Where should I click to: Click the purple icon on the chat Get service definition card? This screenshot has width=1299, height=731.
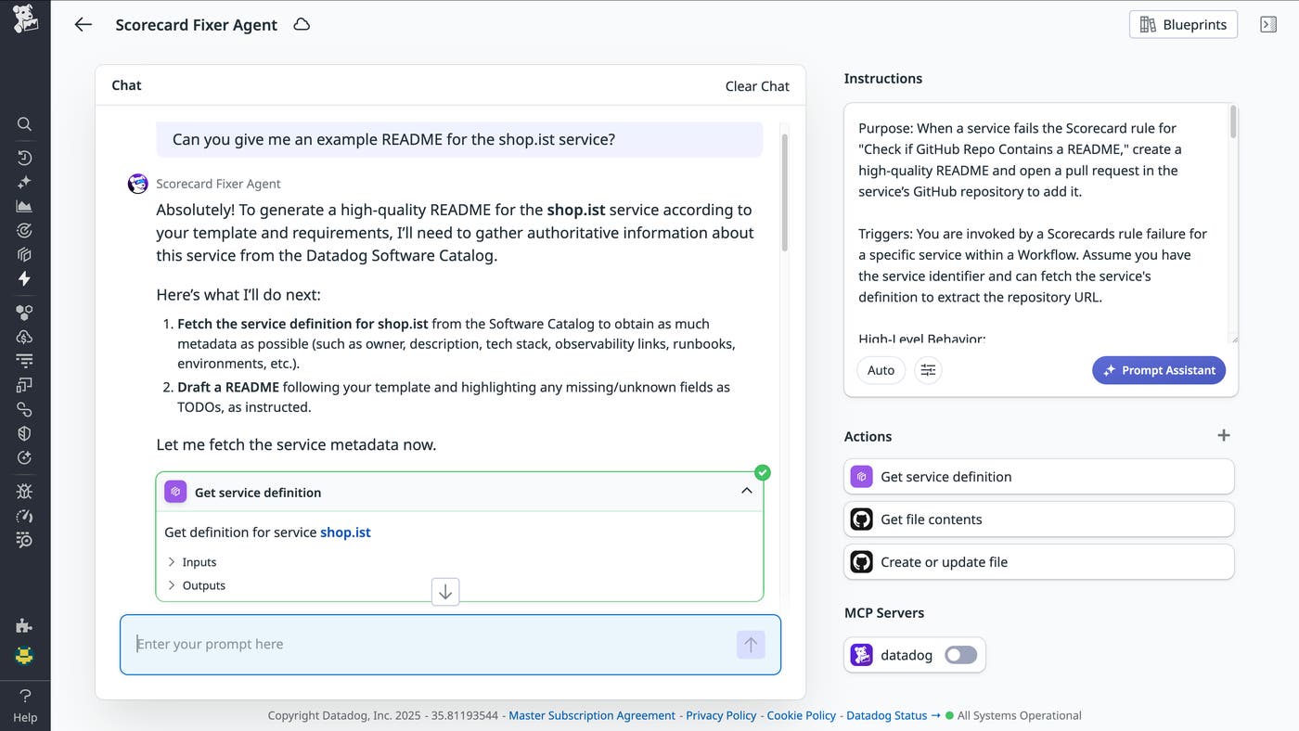click(x=175, y=492)
